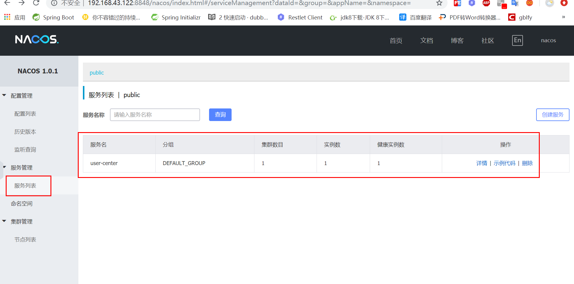Click 删除 for user-center service
The height and width of the screenshot is (284, 574).
coord(527,163)
